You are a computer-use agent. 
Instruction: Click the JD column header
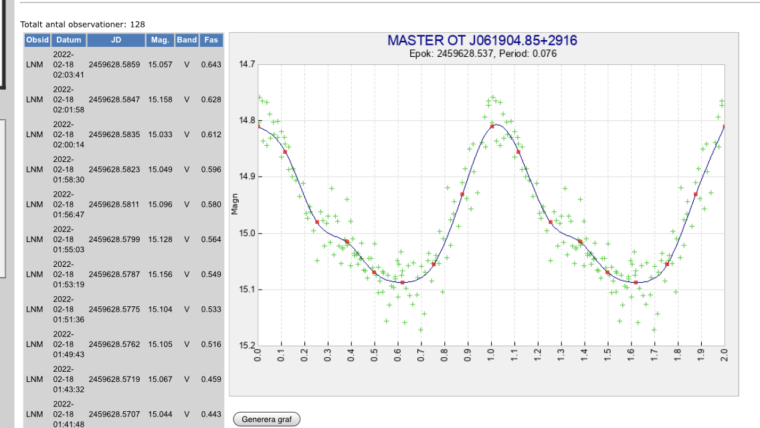click(x=116, y=40)
